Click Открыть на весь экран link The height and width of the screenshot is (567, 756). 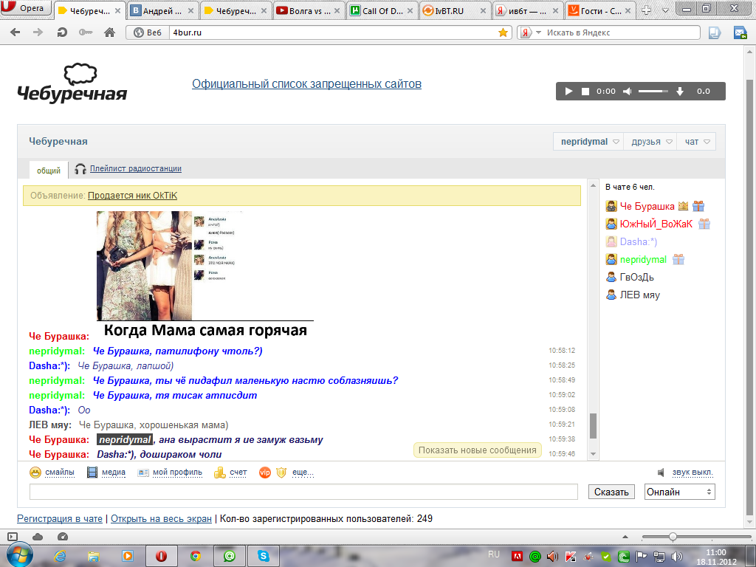(161, 519)
